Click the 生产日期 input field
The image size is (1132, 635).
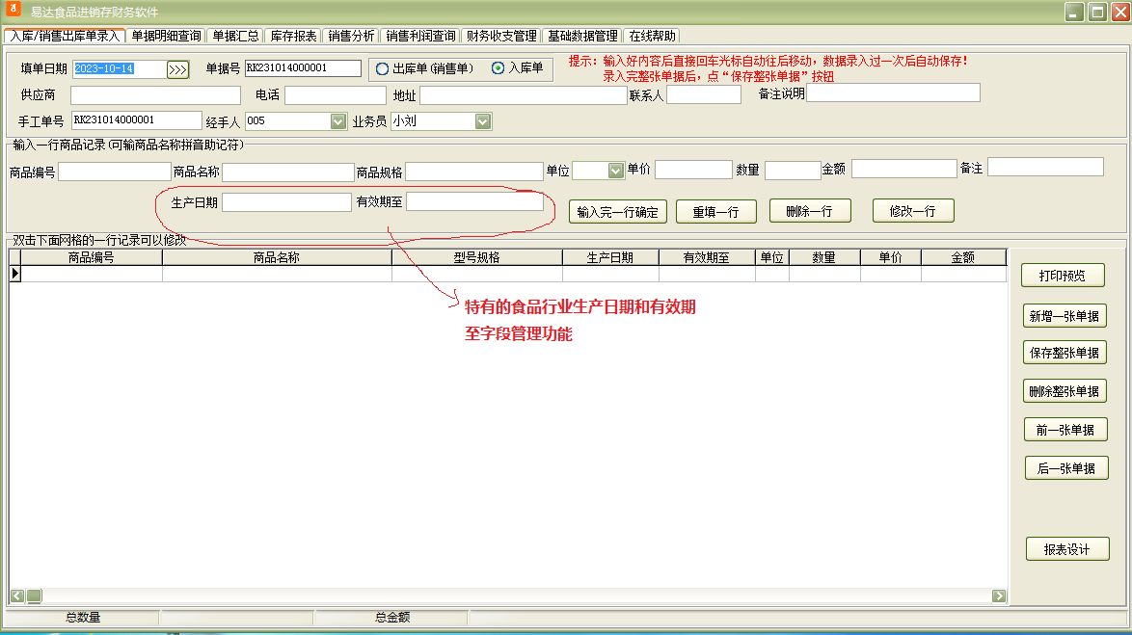tap(286, 202)
